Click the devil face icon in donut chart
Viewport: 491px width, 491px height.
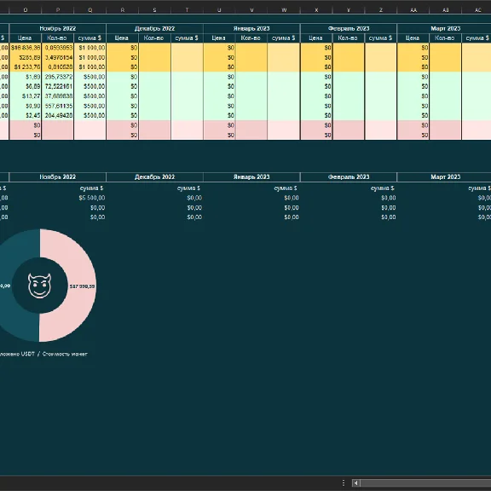click(x=39, y=286)
